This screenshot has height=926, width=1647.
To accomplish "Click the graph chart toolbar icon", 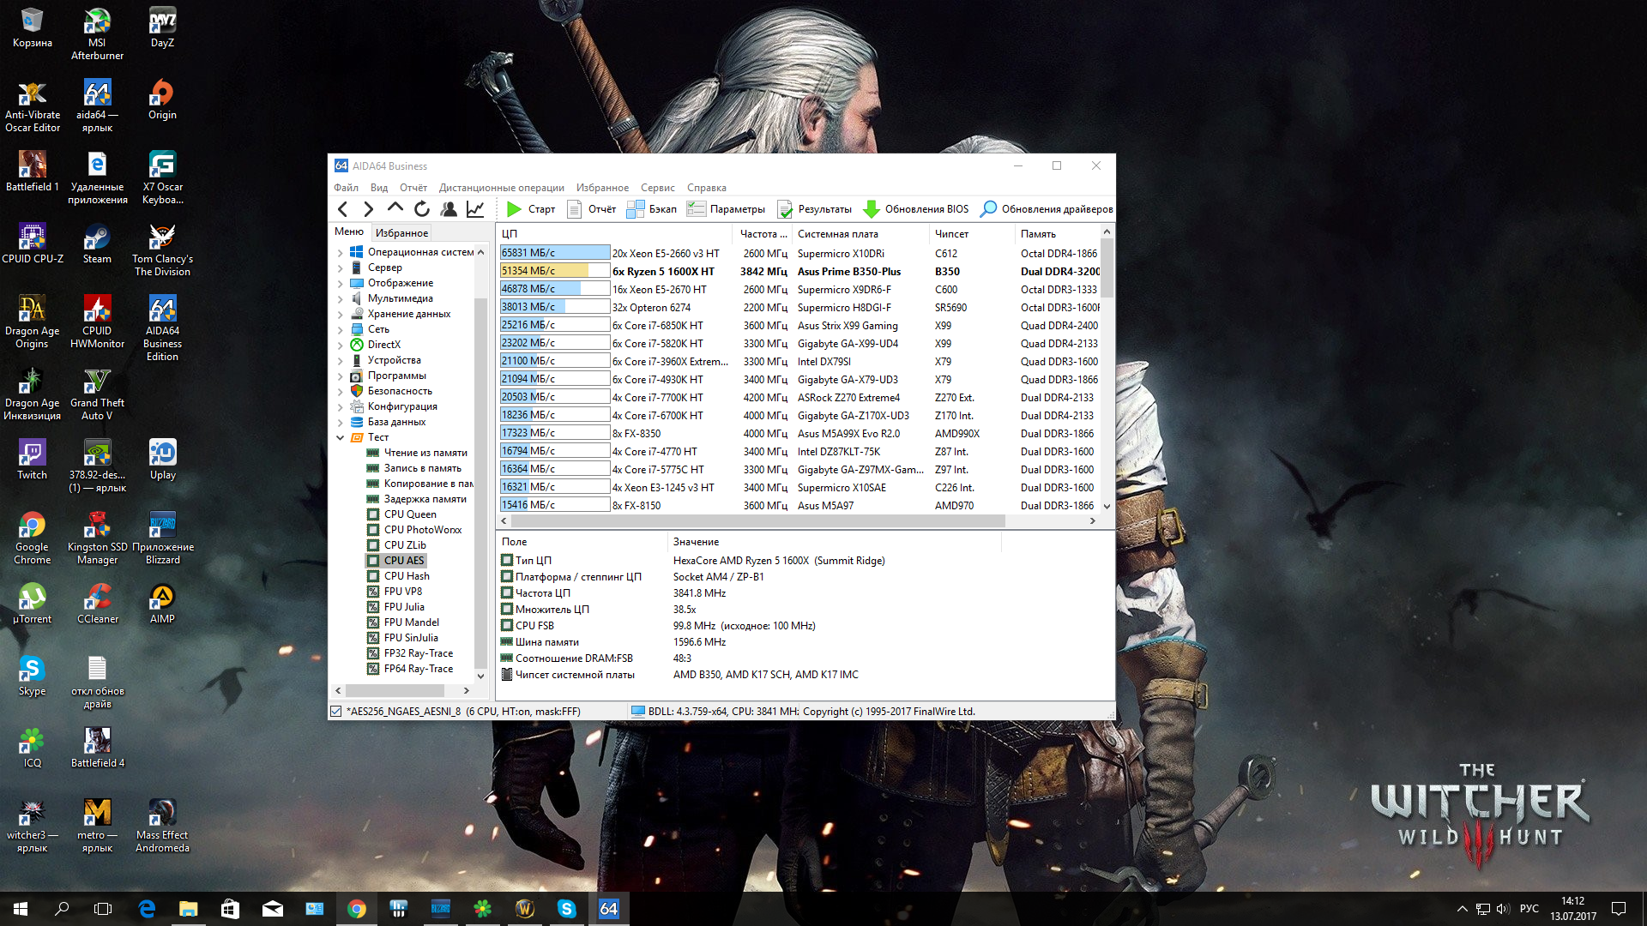I will (x=475, y=209).
